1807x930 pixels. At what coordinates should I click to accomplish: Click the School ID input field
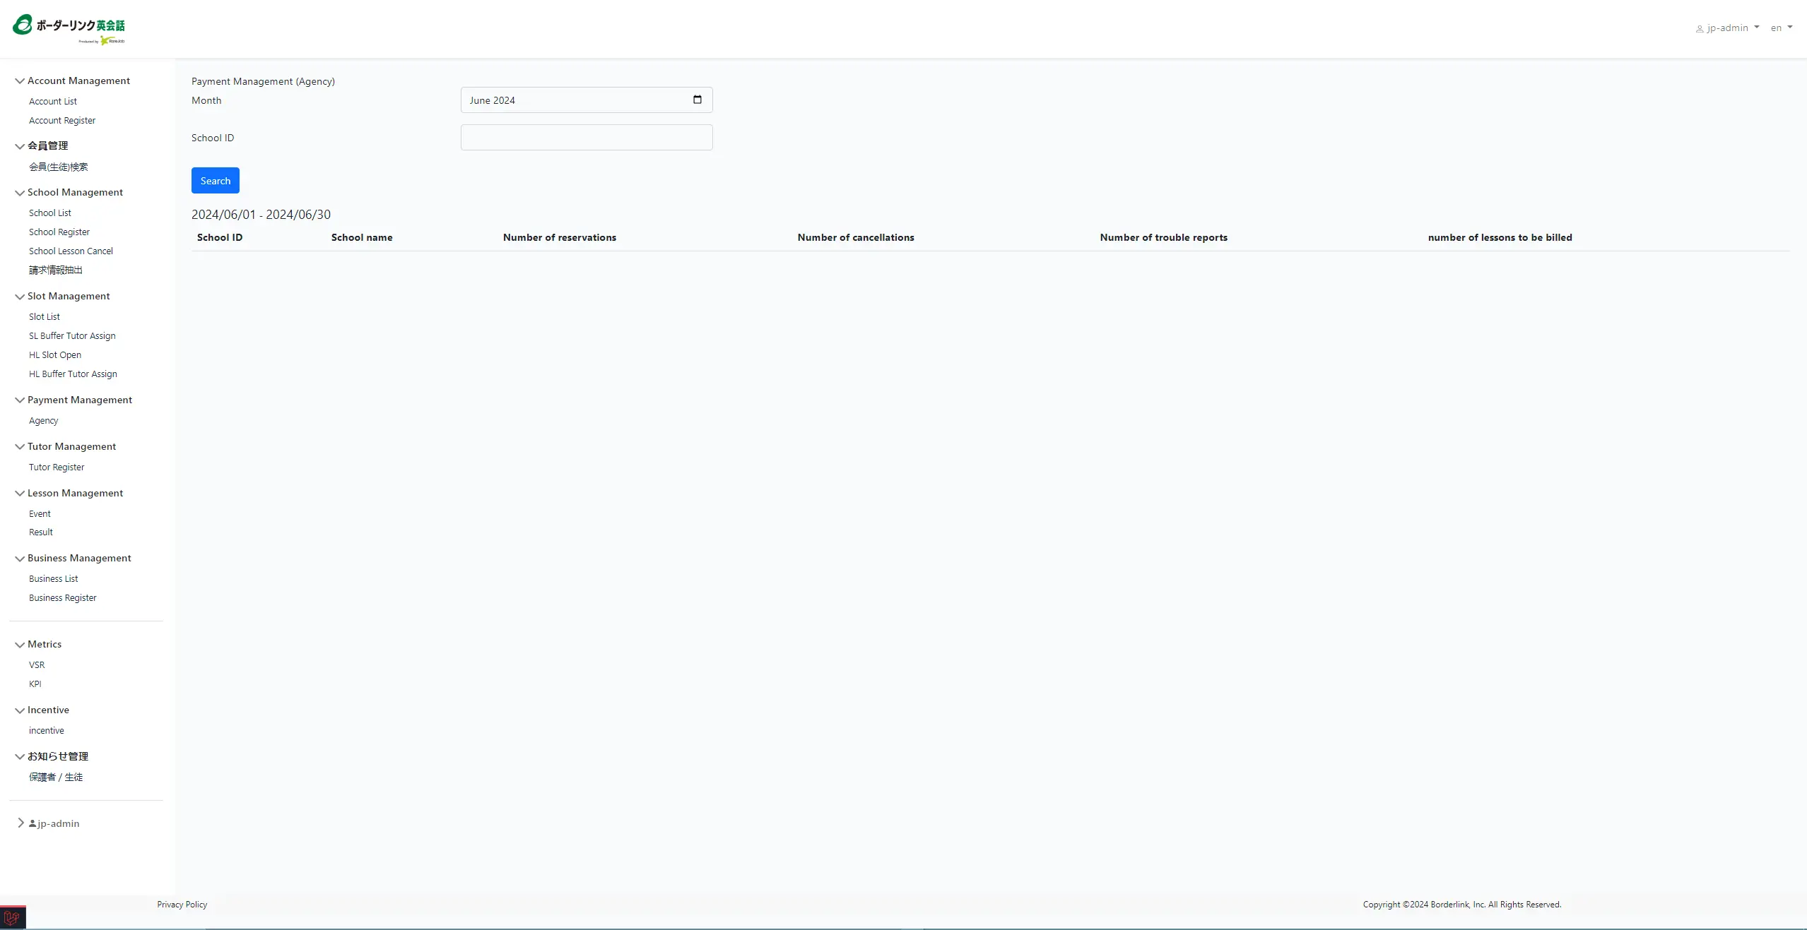coord(586,138)
